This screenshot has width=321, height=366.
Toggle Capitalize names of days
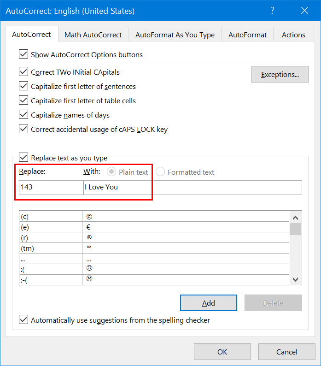click(23, 115)
